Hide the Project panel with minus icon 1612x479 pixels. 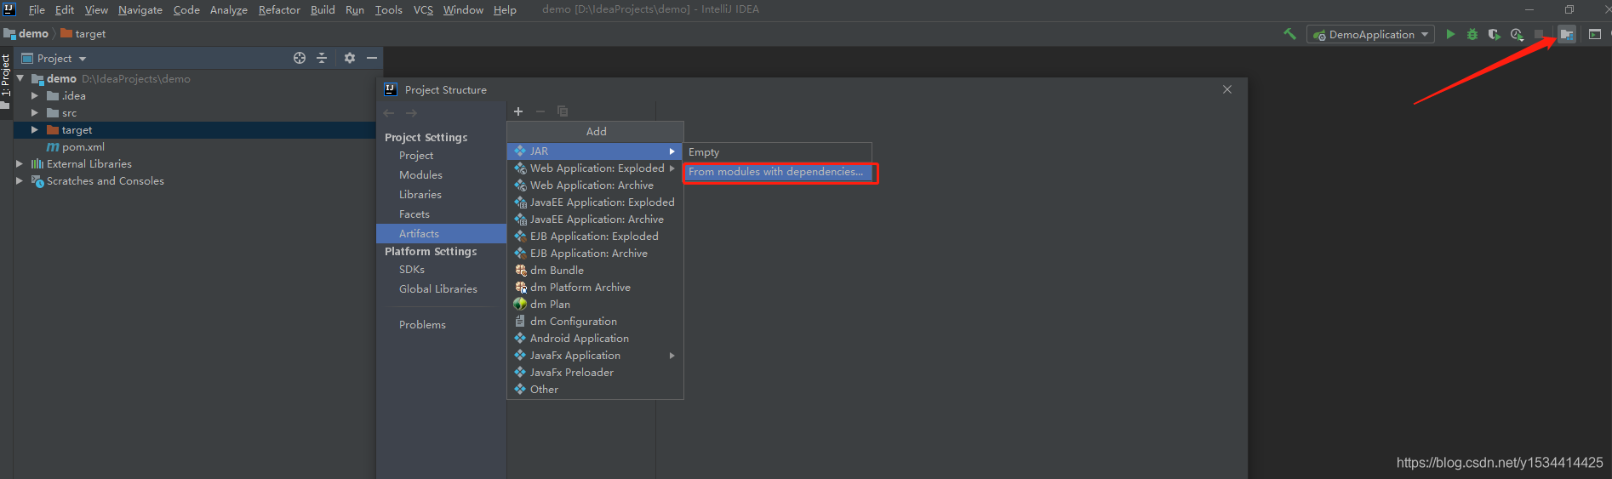(x=372, y=58)
